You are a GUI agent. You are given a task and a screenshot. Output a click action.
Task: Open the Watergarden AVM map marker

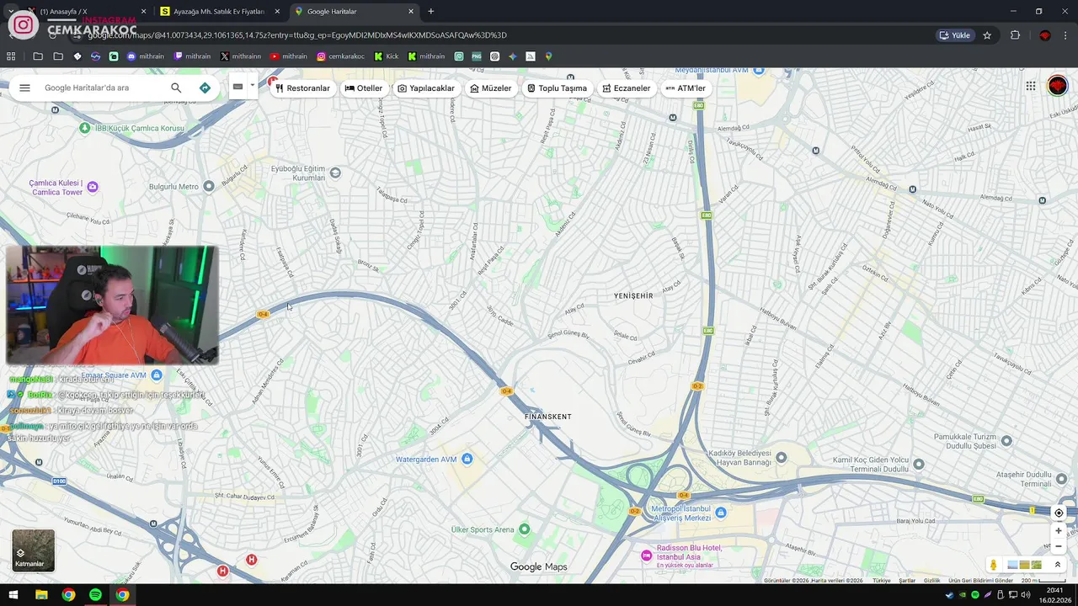point(467,459)
